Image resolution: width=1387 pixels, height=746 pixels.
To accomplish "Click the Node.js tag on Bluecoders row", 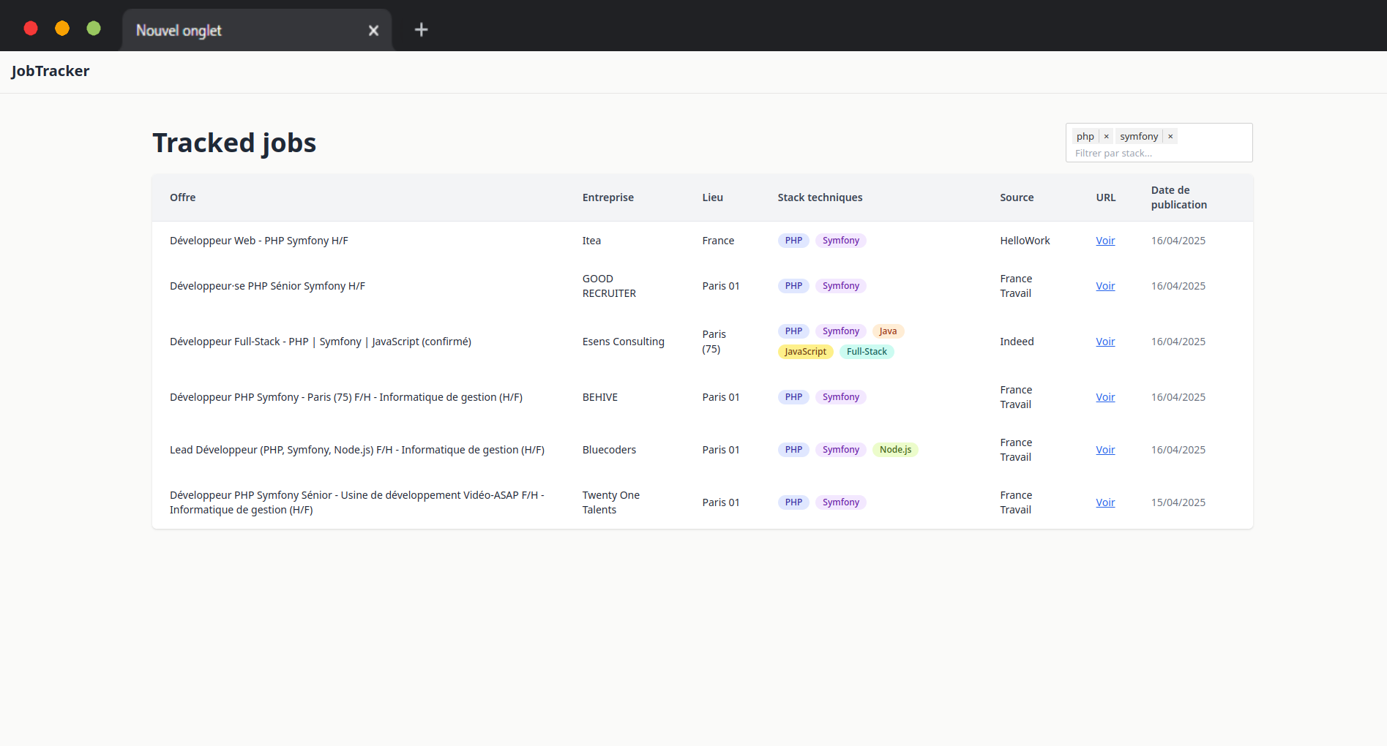I will click(x=895, y=450).
